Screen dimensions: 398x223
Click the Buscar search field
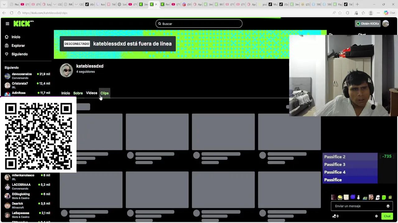point(199,24)
